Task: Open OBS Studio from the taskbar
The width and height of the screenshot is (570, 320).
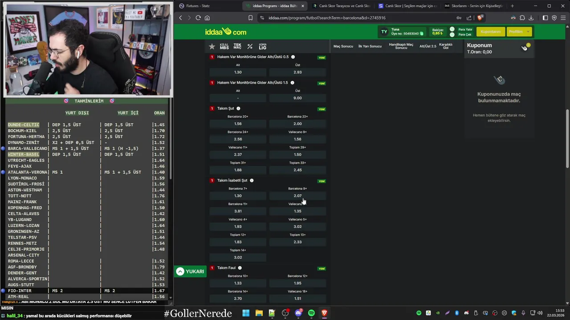Action: pos(285,313)
